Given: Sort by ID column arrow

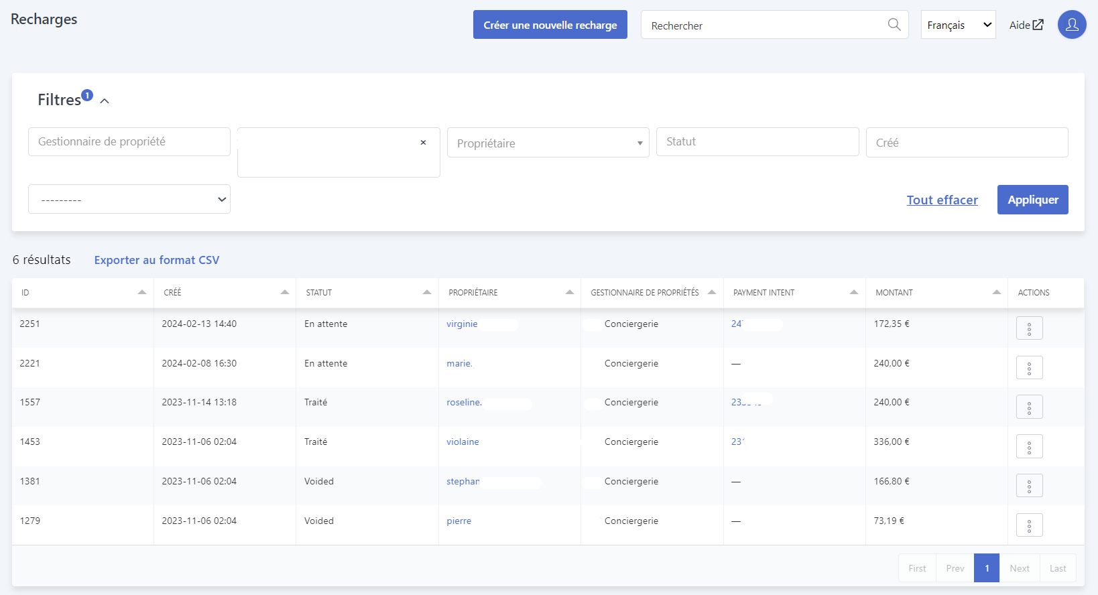Looking at the screenshot, I should pyautogui.click(x=141, y=292).
